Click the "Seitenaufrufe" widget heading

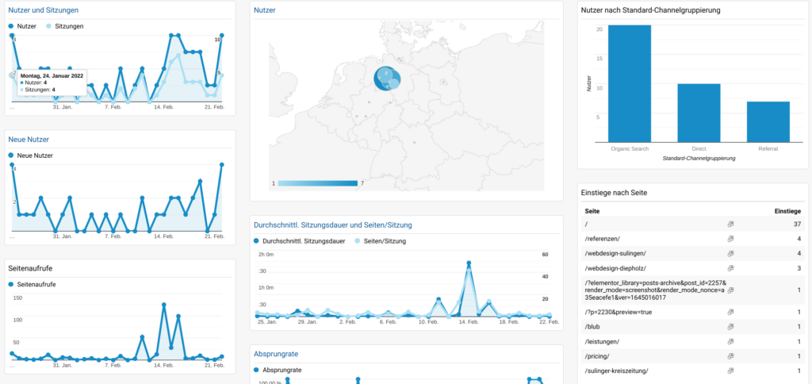tap(31, 268)
